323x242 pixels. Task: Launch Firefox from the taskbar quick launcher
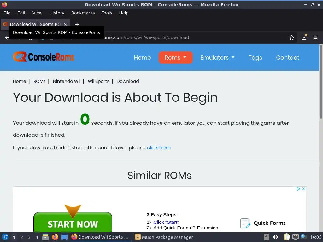(55, 237)
